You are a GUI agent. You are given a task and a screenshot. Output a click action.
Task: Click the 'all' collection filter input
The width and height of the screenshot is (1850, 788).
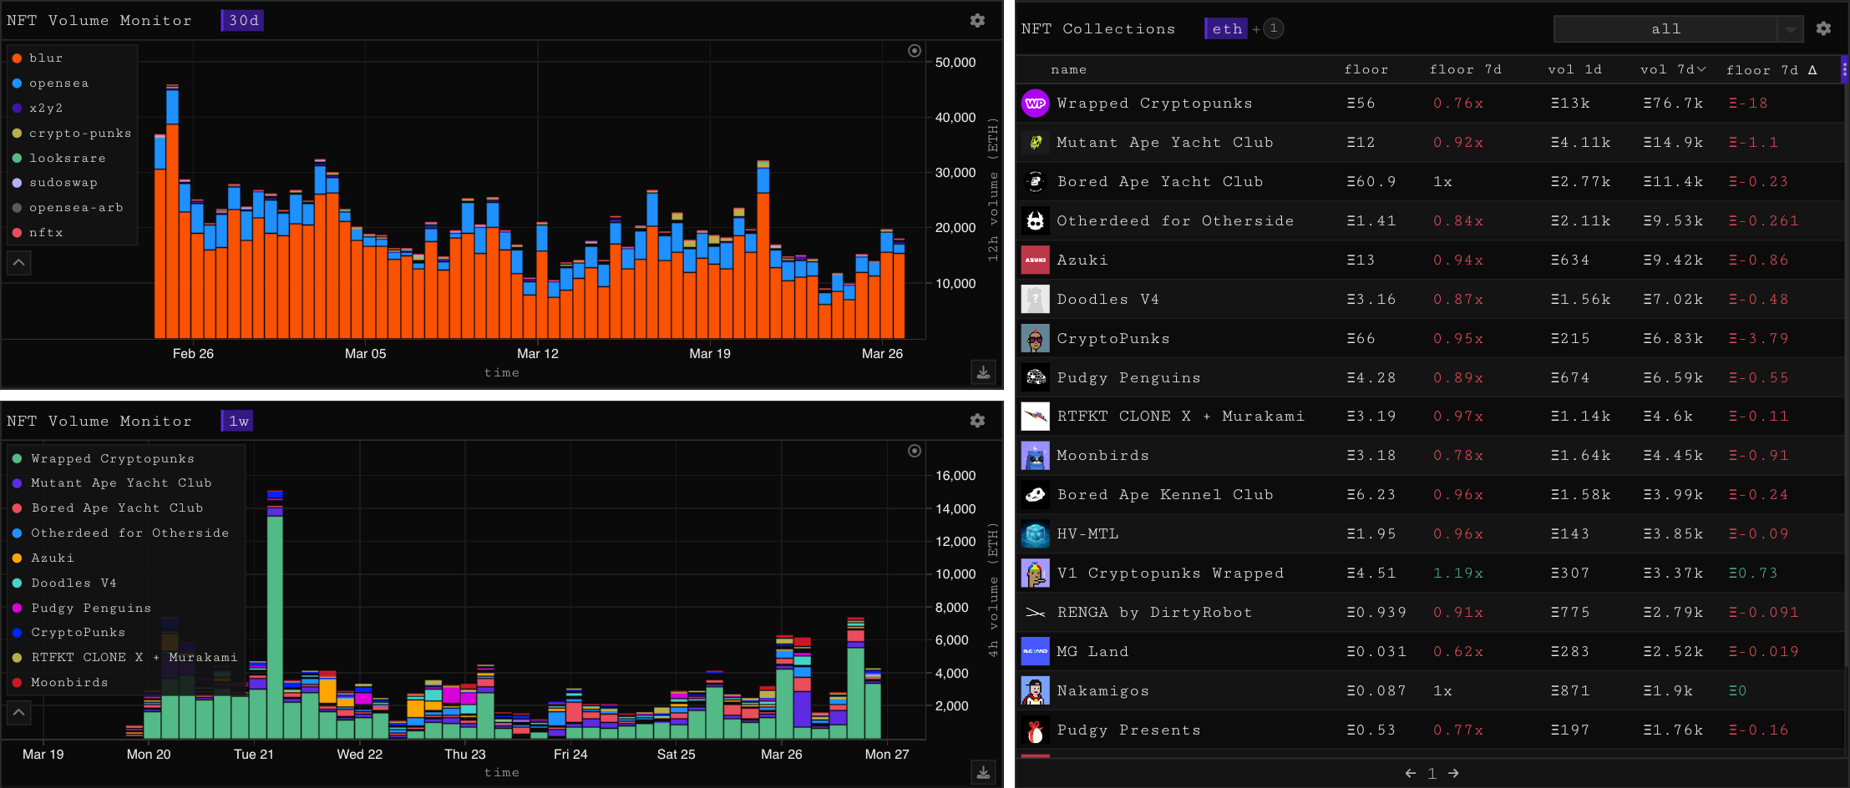tap(1665, 29)
